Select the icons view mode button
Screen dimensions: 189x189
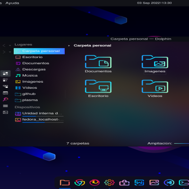[x=5, y=74]
